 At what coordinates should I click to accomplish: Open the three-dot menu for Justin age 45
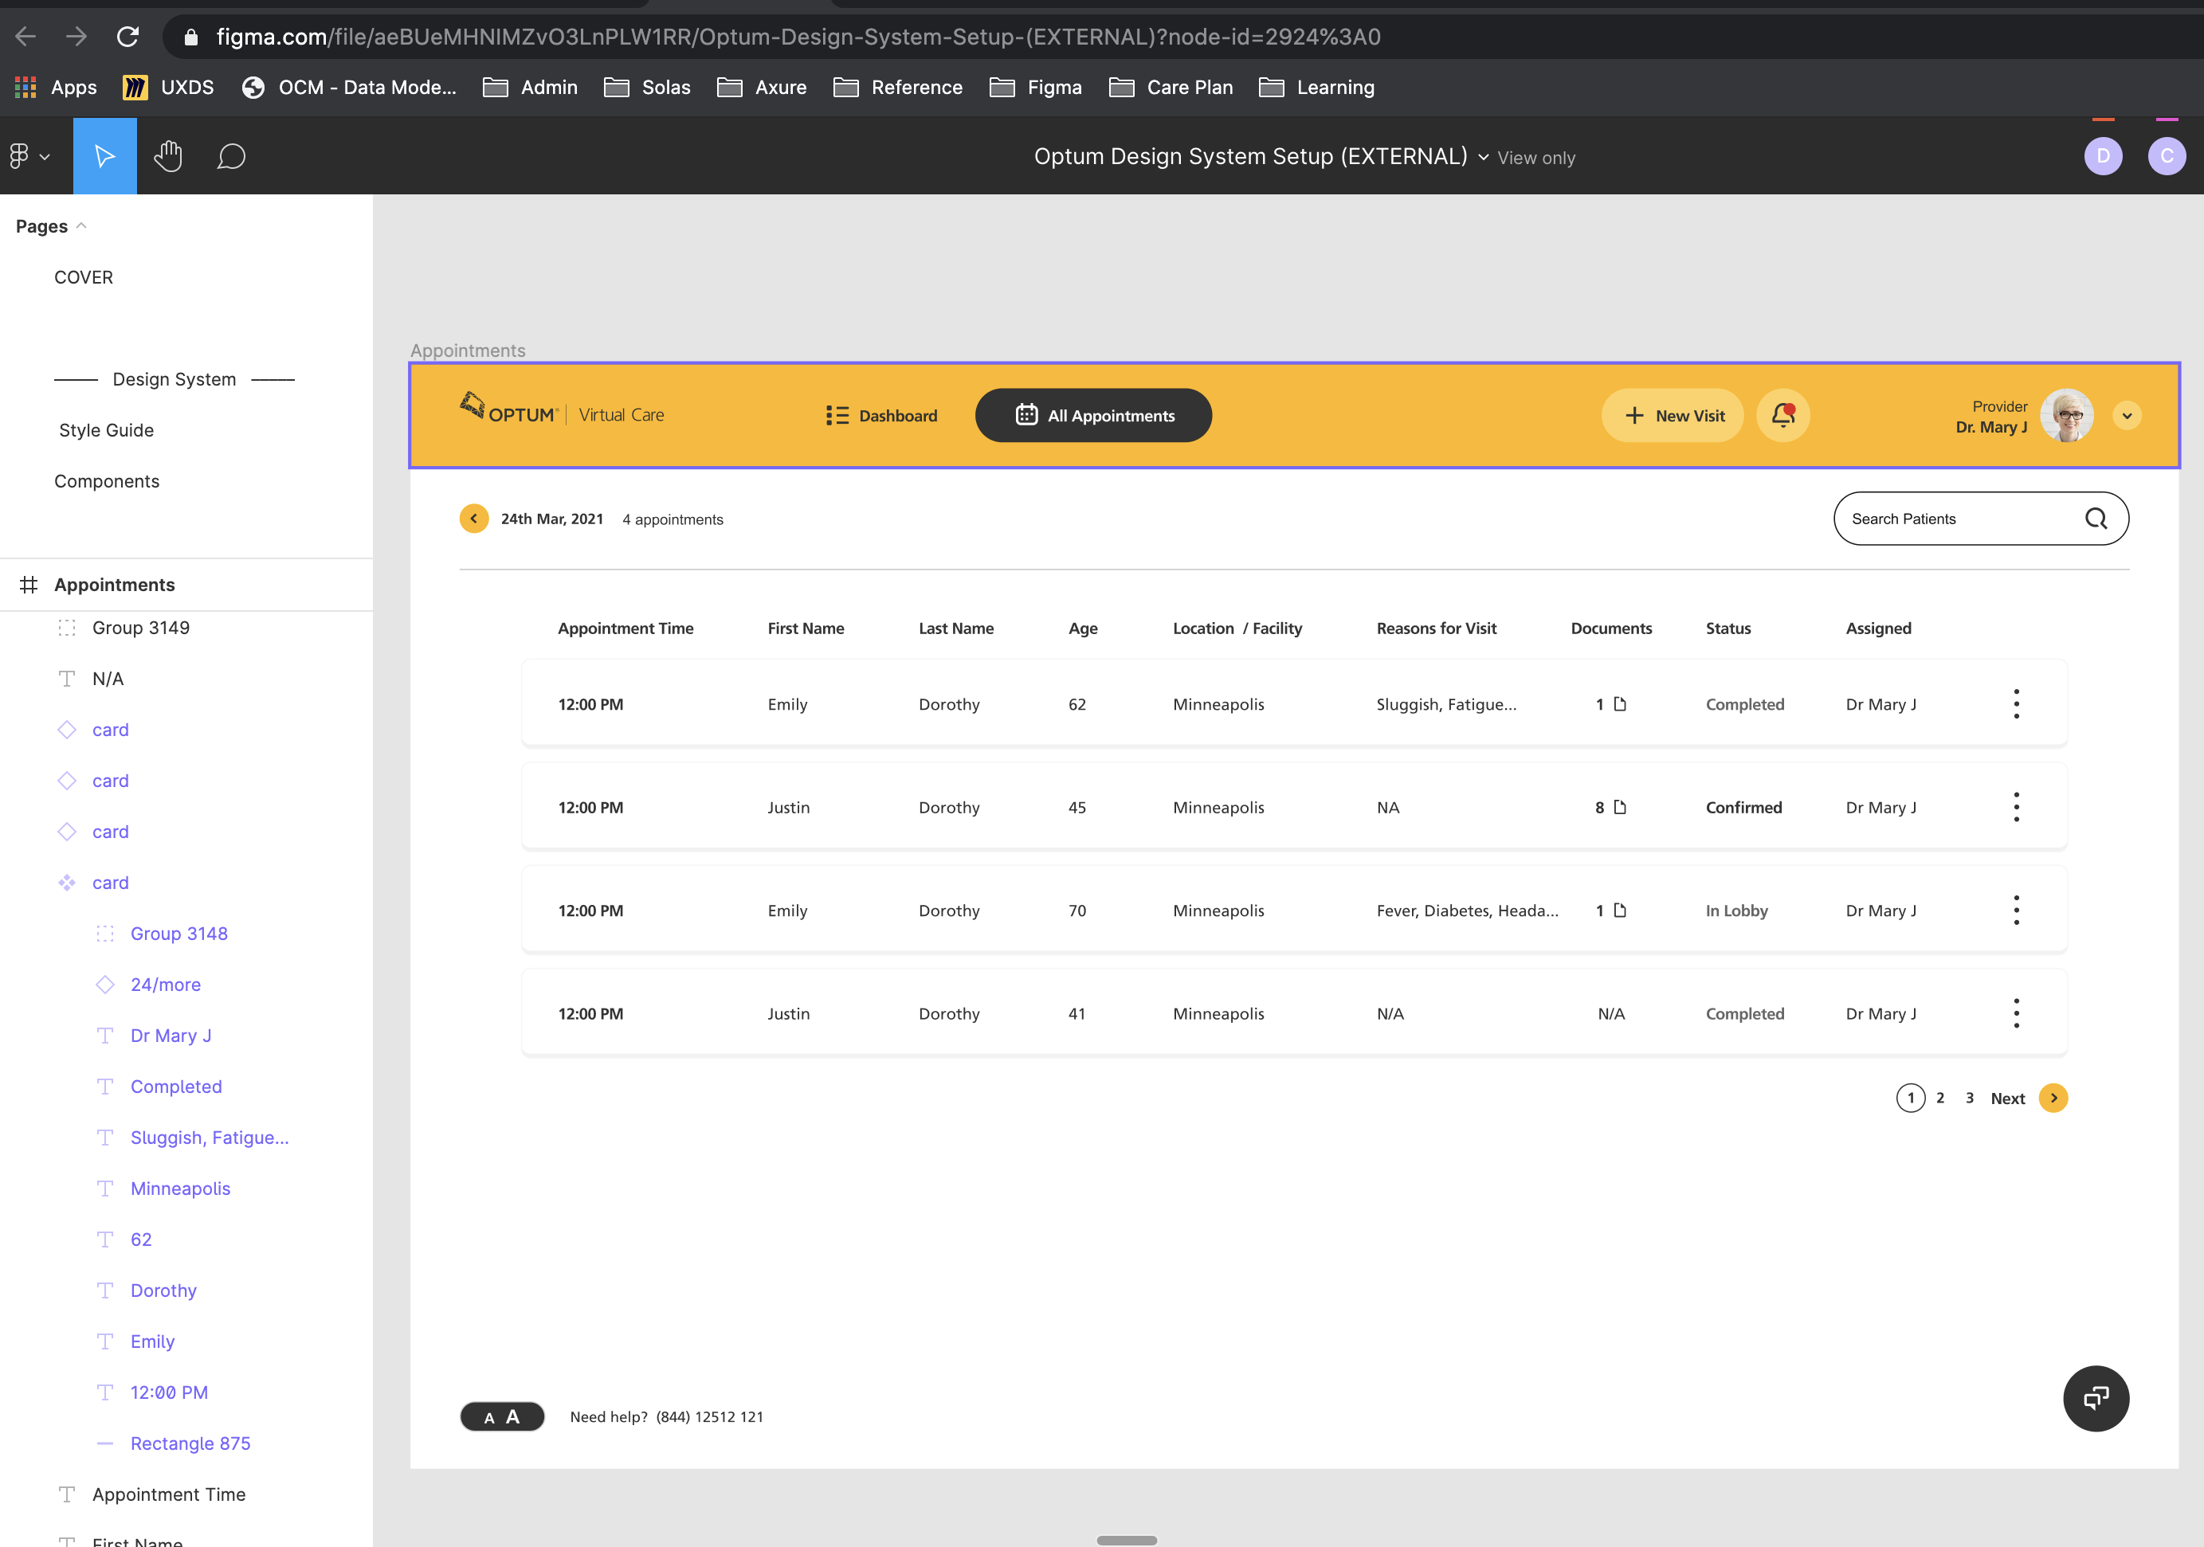2016,807
